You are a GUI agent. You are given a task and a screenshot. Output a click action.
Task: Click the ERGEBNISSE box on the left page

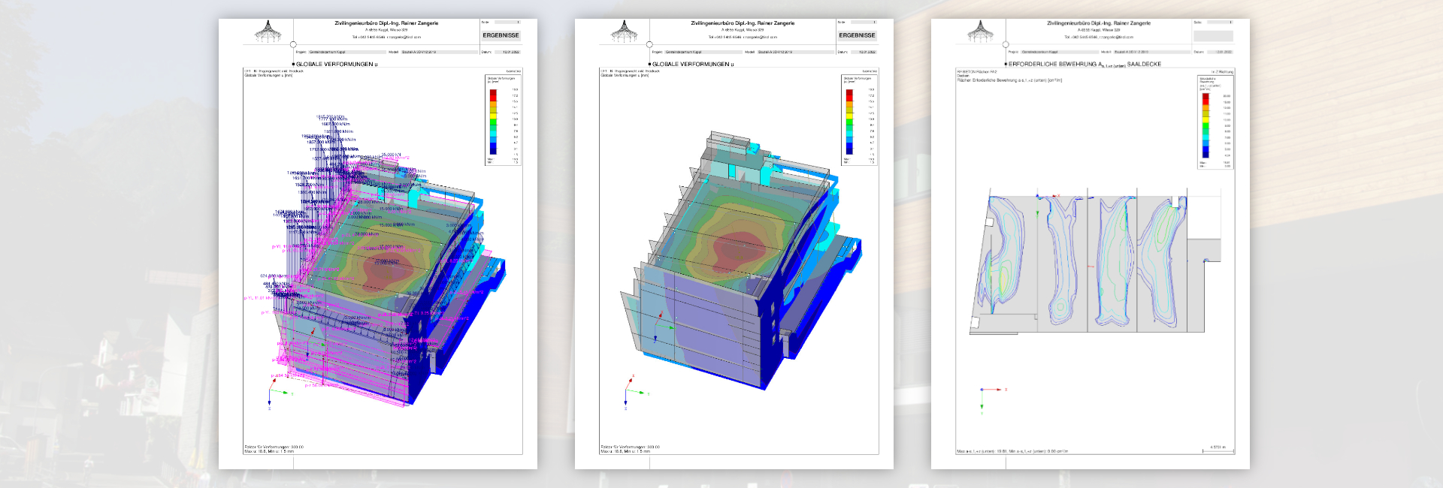501,35
